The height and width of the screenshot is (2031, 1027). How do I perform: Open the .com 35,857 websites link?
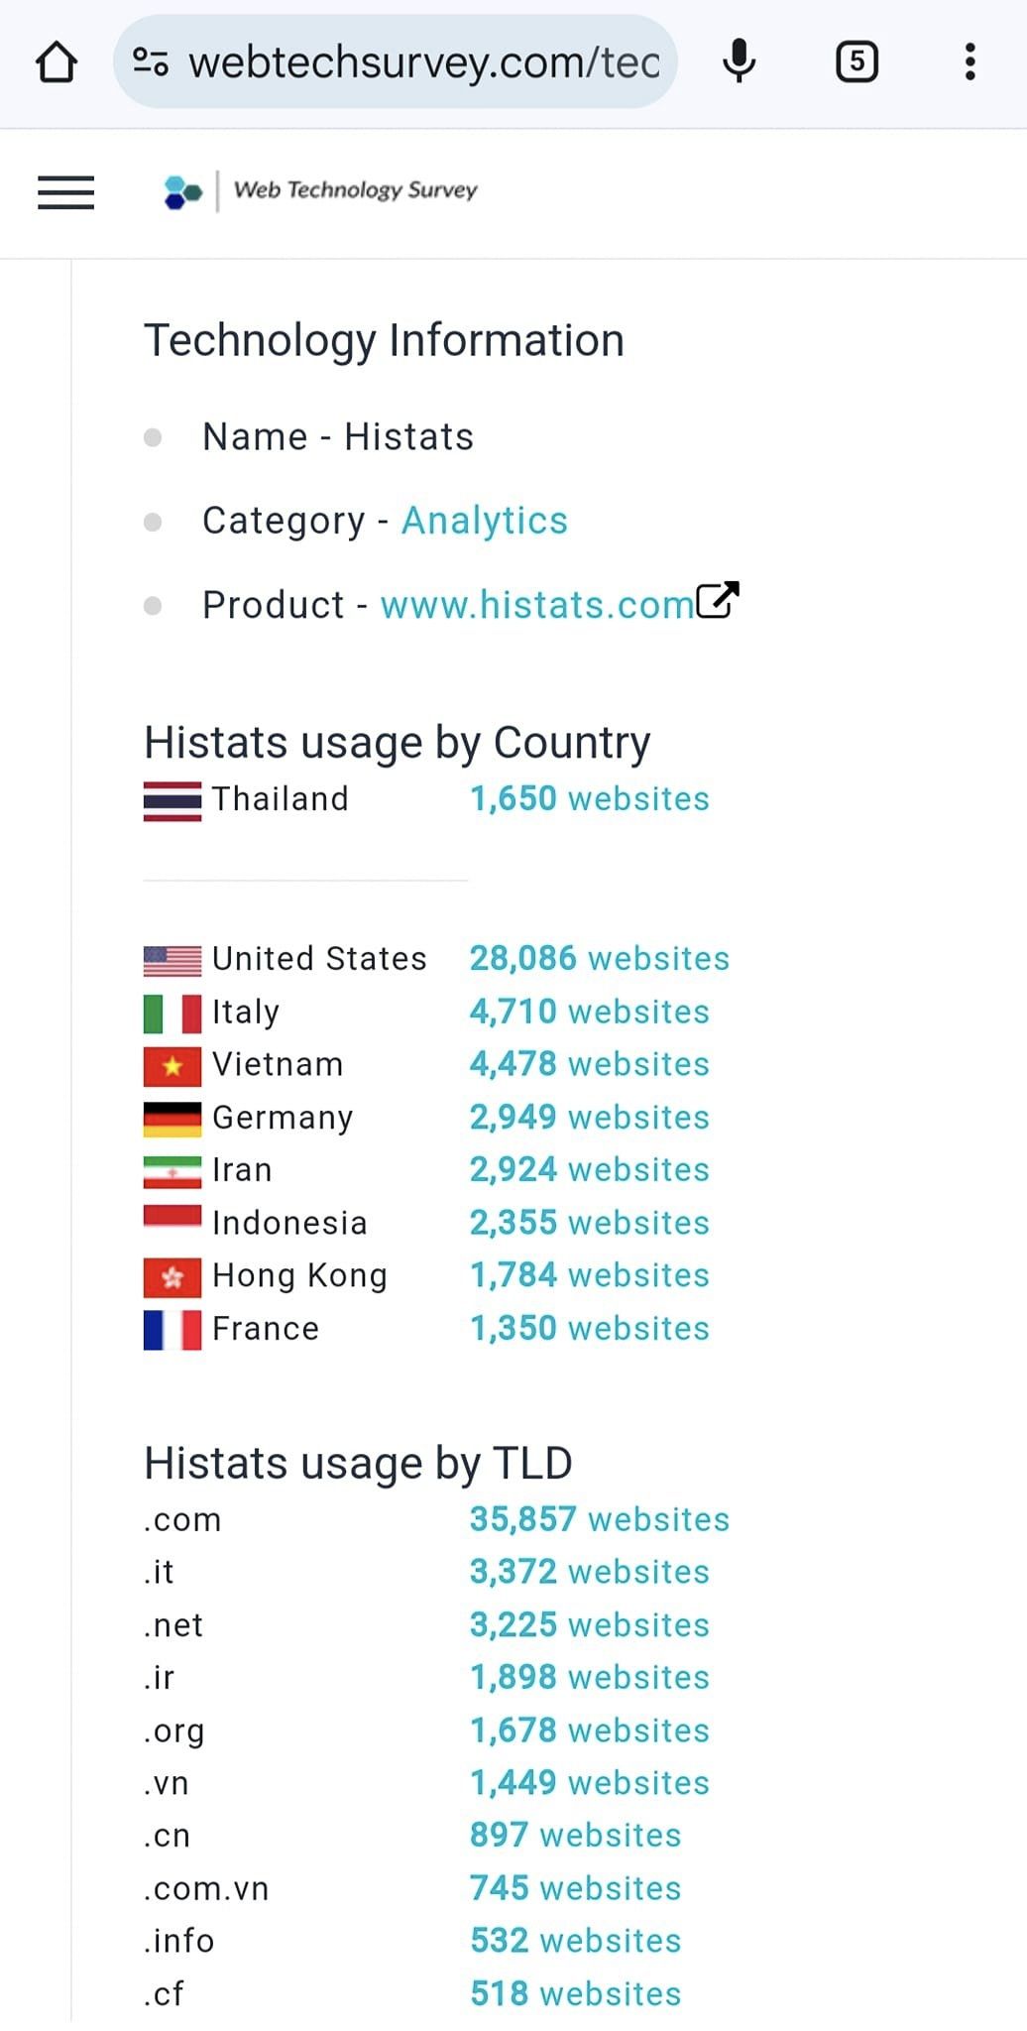599,1519
